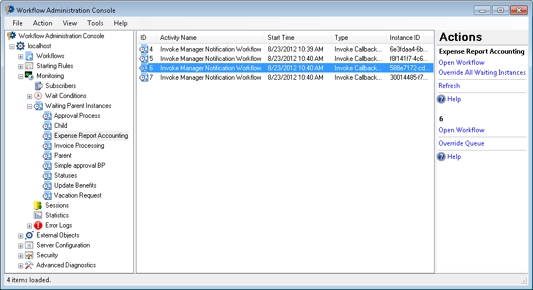The height and width of the screenshot is (290, 533).
Task: Click the Wait Conditions clock icon
Action: click(x=38, y=96)
